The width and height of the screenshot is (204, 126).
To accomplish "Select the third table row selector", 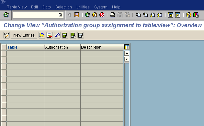I will pos(4,67).
